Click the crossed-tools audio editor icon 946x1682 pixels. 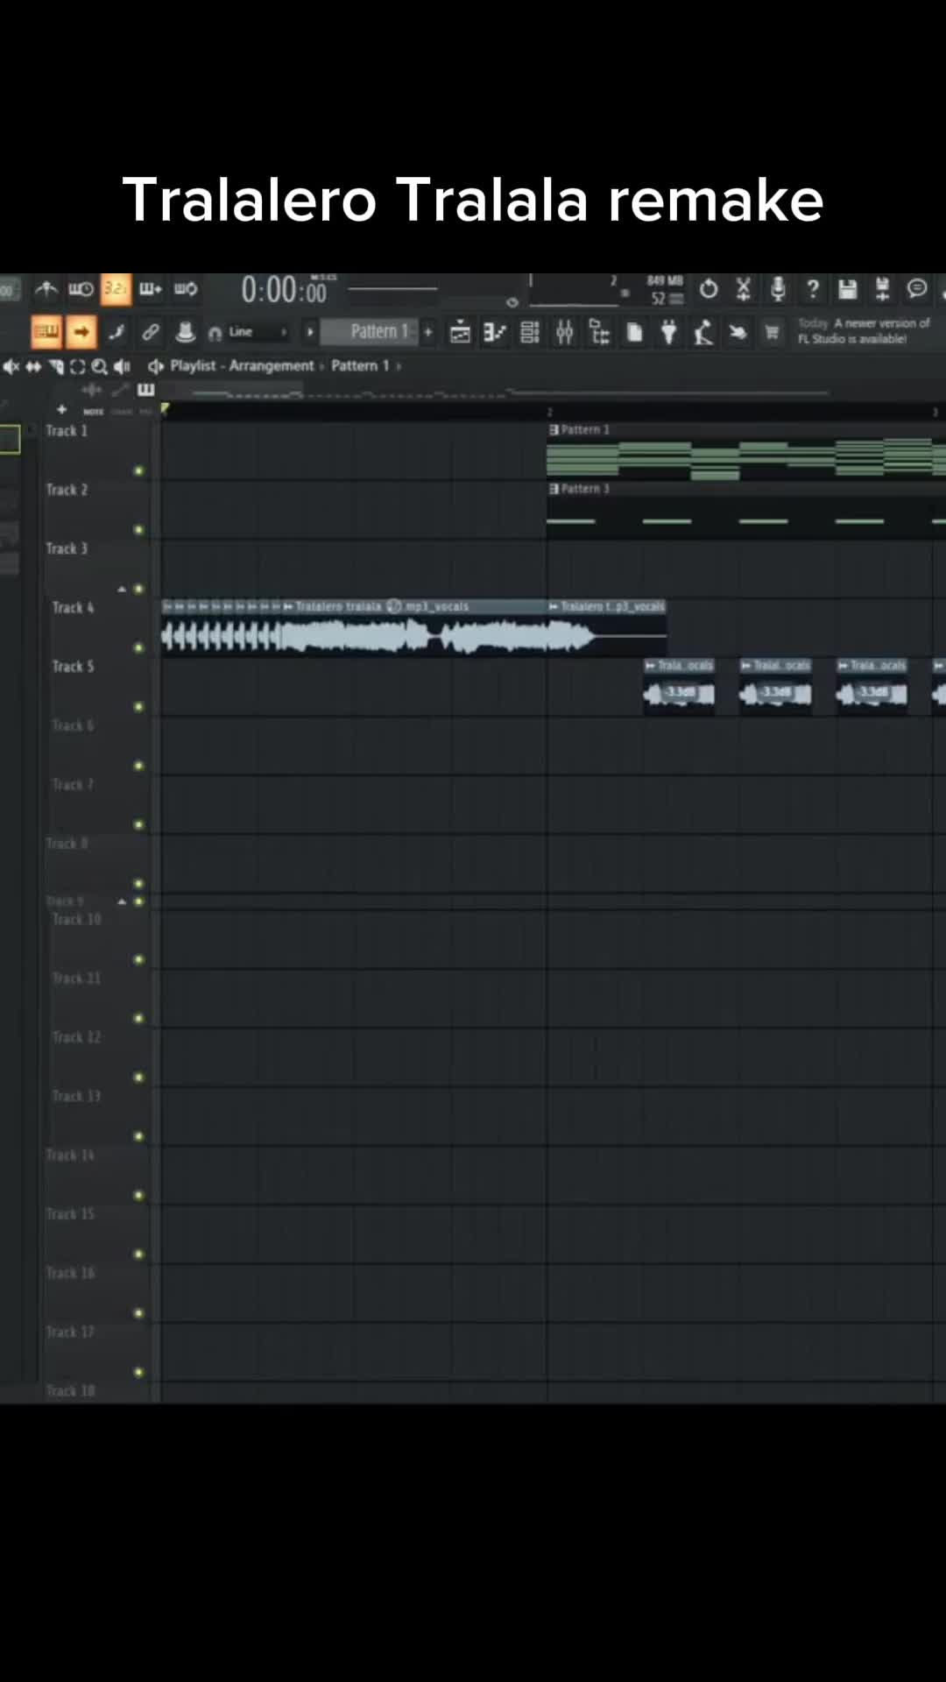tap(743, 289)
